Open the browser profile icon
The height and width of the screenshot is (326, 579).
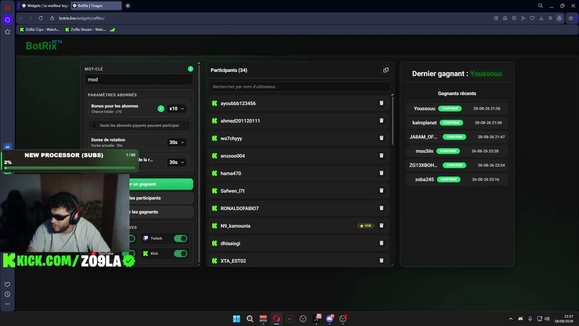point(559,18)
